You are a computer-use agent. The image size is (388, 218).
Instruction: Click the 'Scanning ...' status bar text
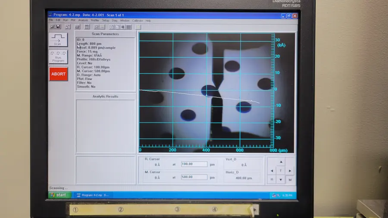point(58,188)
